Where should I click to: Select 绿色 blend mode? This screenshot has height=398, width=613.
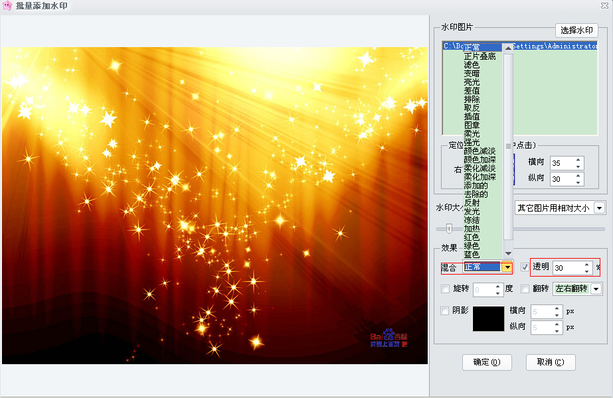472,245
